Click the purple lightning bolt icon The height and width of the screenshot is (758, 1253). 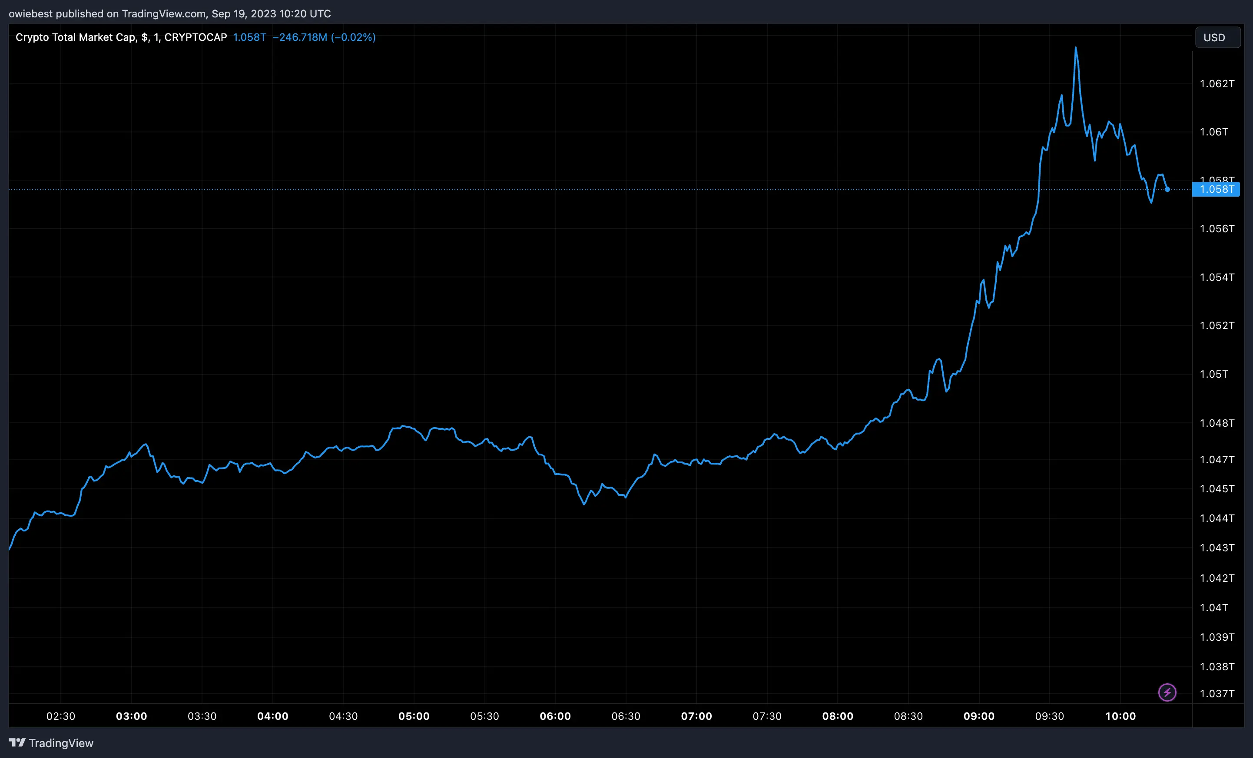coord(1168,692)
